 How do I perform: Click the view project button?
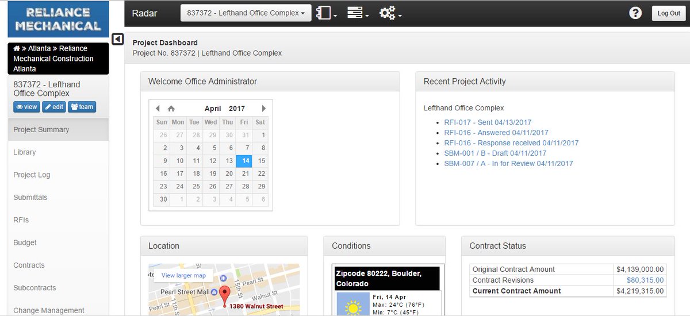26,107
